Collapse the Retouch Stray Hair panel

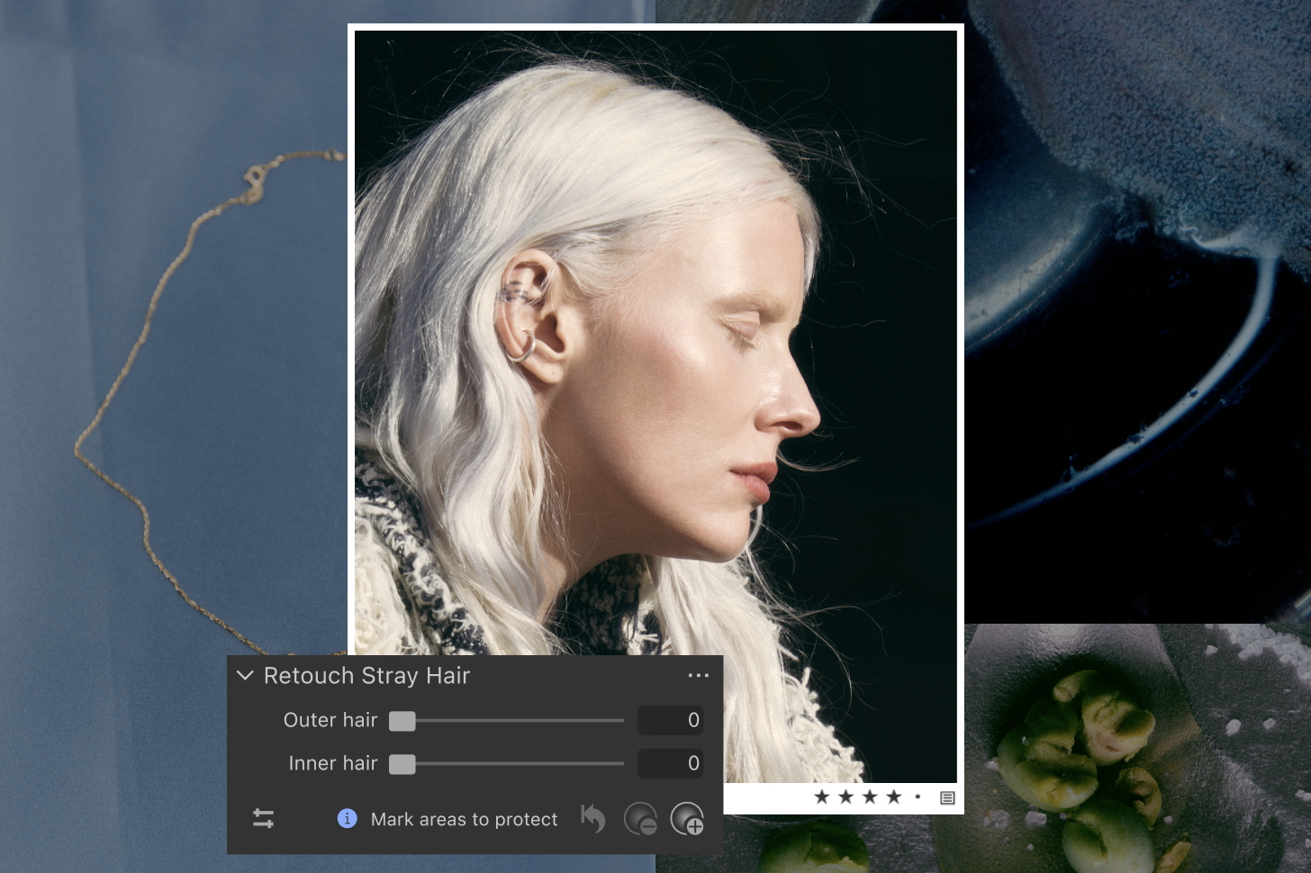pos(245,675)
